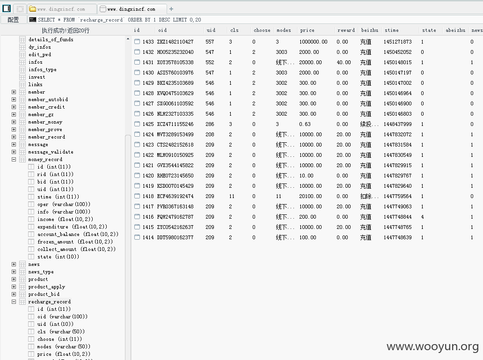Image resolution: width=483 pixels, height=360 pixels.
Task: Click column icon for modes (varchar(50))
Action: (x=31, y=346)
